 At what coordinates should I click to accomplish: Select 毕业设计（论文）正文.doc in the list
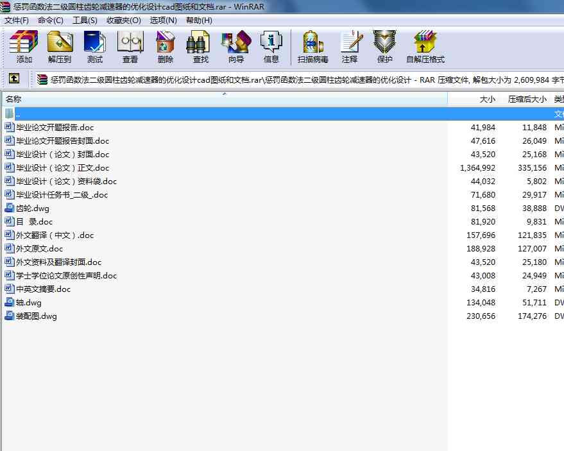click(62, 168)
